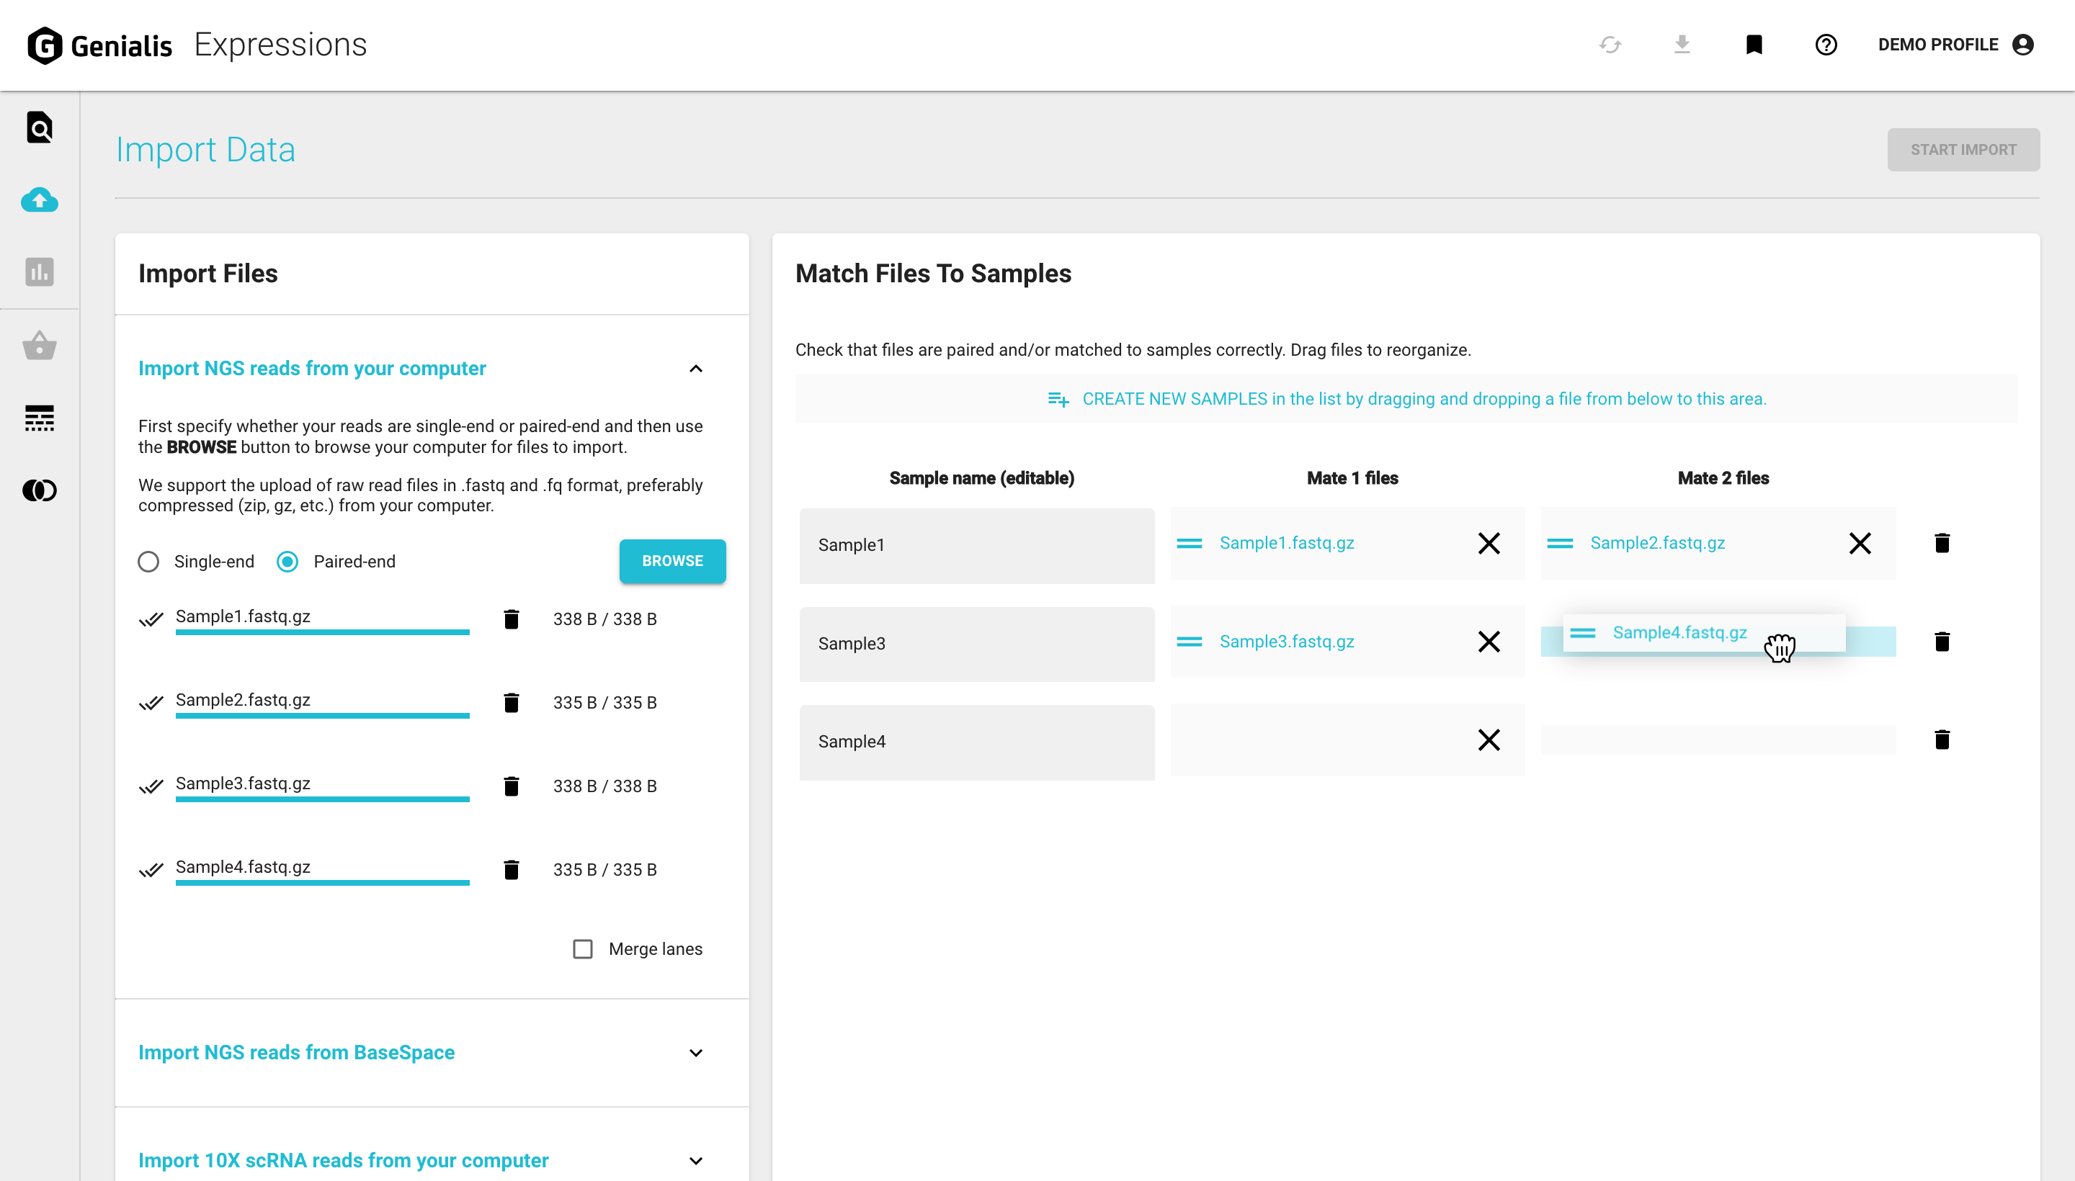Enable the Merge lanes checkbox

[583, 949]
